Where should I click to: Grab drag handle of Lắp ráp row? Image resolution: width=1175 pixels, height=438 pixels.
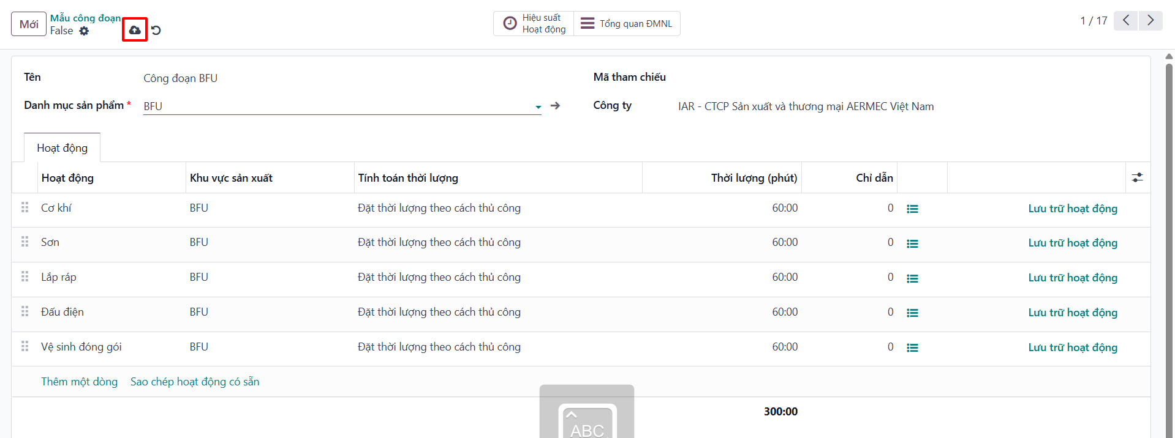25,277
